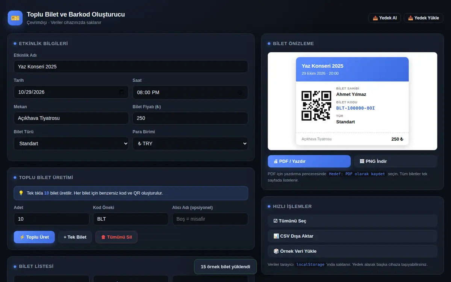The width and height of the screenshot is (451, 282).
Task: Open the clock picker in Saat field
Action: pos(240,92)
